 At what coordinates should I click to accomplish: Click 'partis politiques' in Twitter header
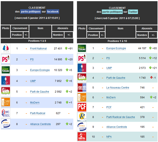coord(112,12)
